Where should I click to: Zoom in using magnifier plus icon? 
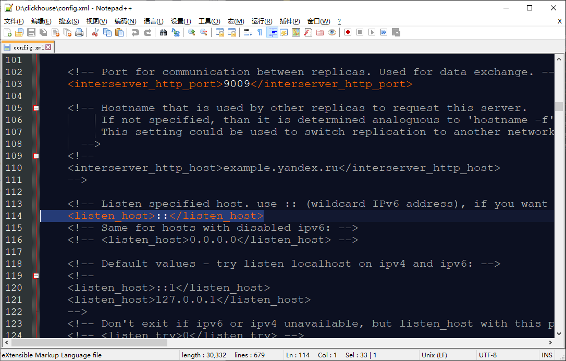coord(192,32)
